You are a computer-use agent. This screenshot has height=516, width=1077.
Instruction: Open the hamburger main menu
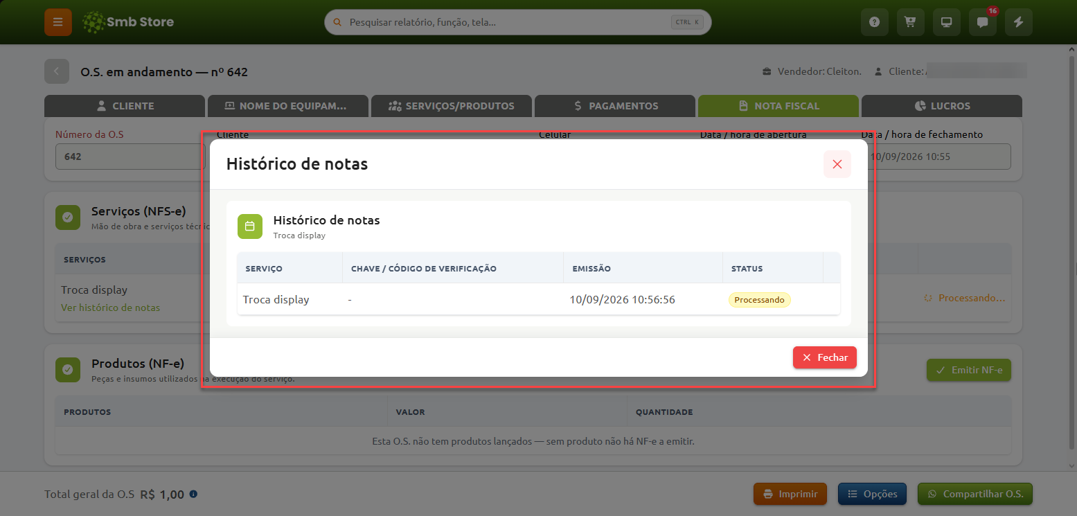point(57,22)
